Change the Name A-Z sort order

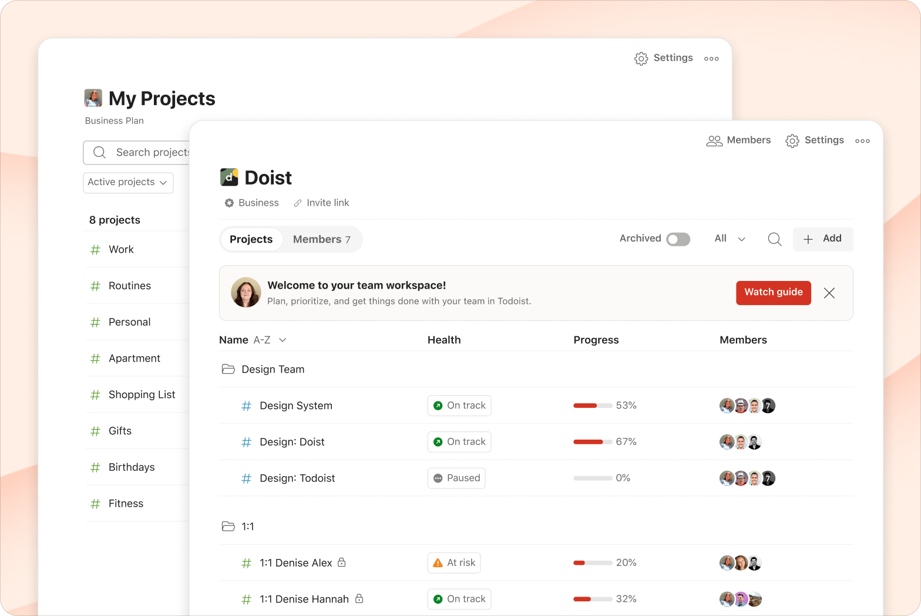tap(270, 340)
